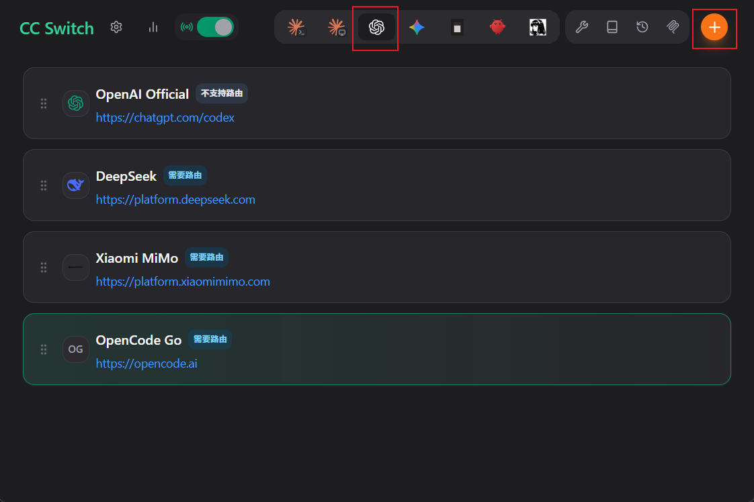Select the OpenAI Official provider name
Image resolution: width=754 pixels, height=502 pixels.
pos(142,94)
